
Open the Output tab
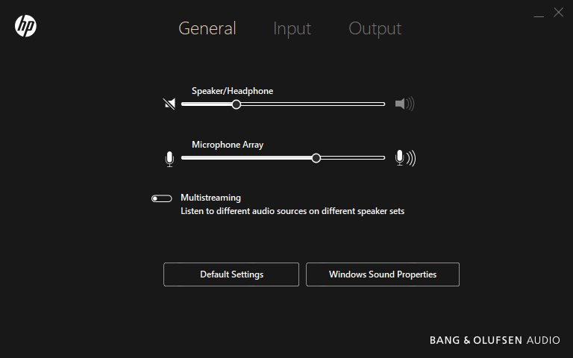pos(375,28)
